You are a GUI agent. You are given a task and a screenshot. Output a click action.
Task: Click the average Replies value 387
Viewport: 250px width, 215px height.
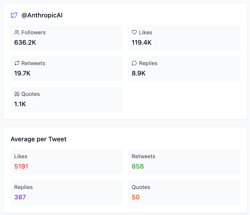tap(20, 197)
